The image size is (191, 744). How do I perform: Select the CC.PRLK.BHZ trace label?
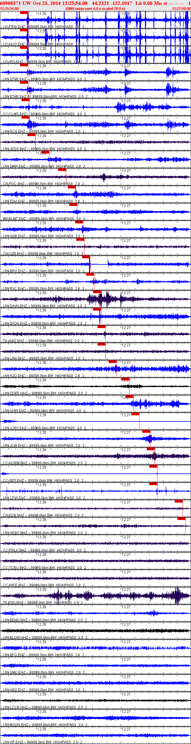pyautogui.click(x=44, y=550)
